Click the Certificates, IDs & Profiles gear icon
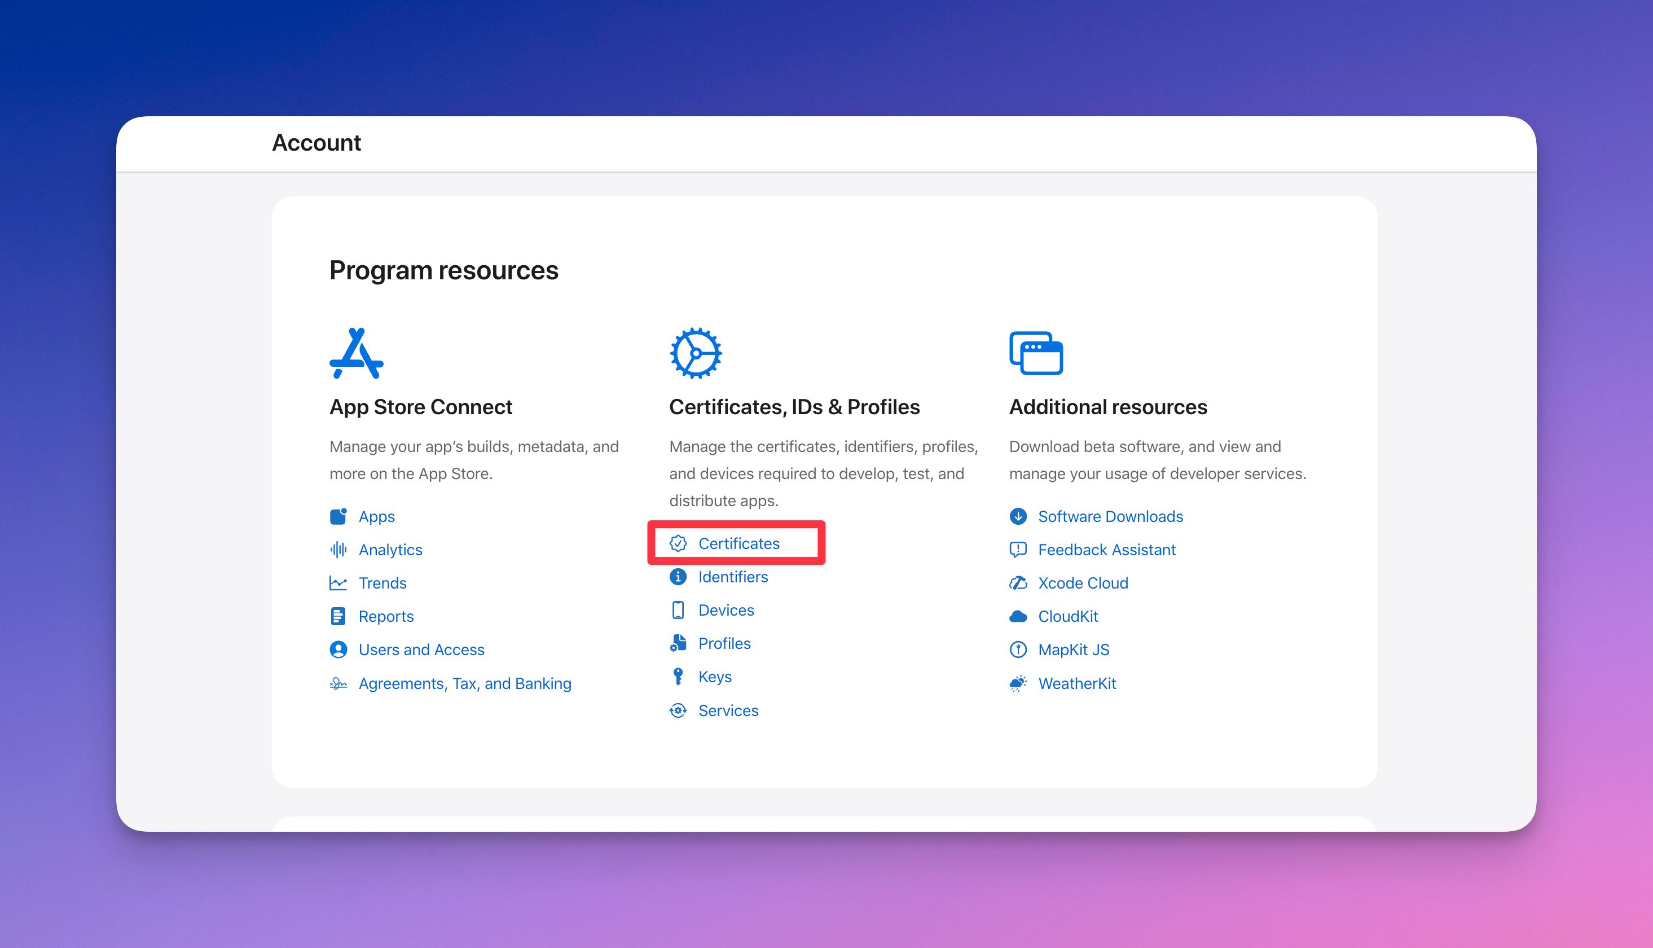1653x948 pixels. (695, 352)
